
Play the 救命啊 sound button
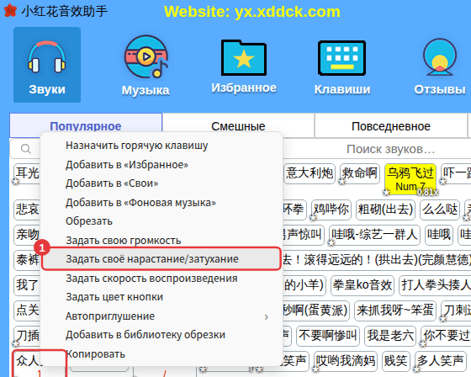(360, 173)
